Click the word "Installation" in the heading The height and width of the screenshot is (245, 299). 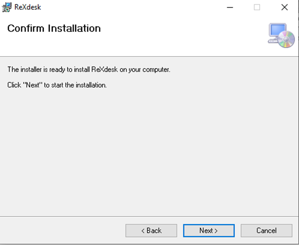[x=74, y=28]
